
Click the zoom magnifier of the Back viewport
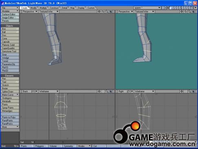point(107,91)
